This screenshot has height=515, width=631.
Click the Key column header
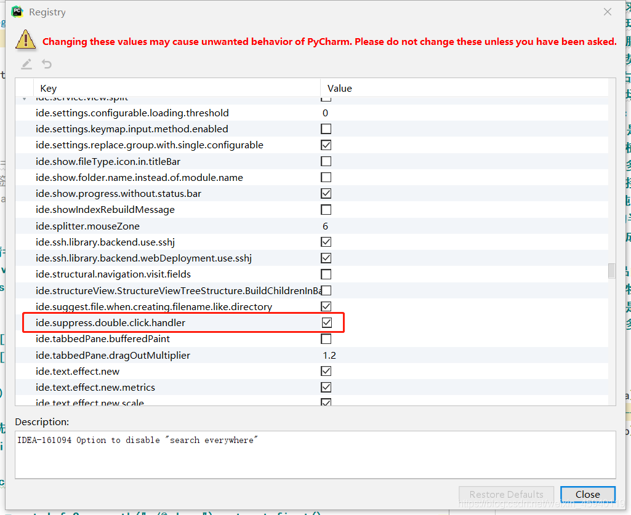click(177, 88)
